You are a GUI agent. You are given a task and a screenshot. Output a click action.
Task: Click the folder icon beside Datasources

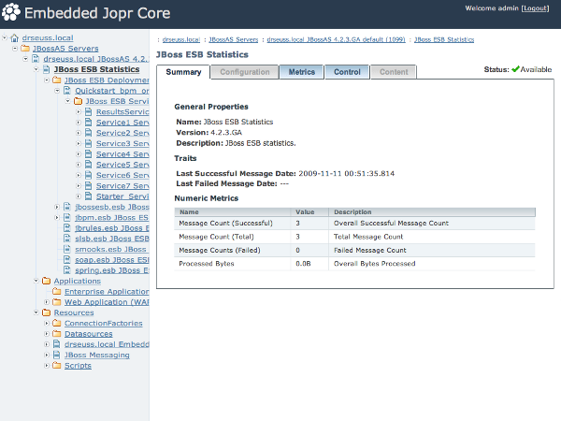click(x=57, y=334)
